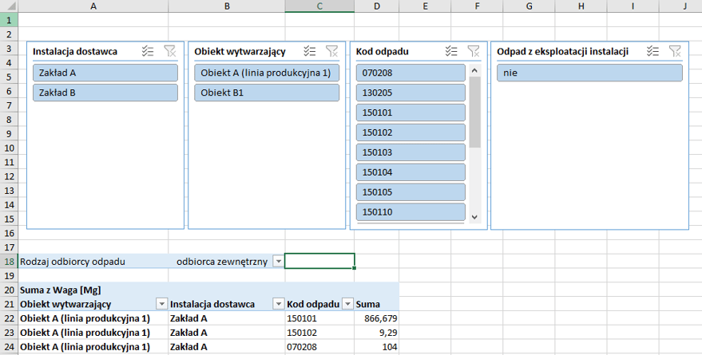Enable multi-select in Obiekt wytwarzający slicer
This screenshot has width=702, height=355.
(310, 51)
